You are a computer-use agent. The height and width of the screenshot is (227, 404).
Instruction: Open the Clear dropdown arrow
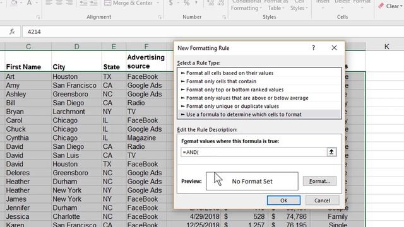(401, 6)
